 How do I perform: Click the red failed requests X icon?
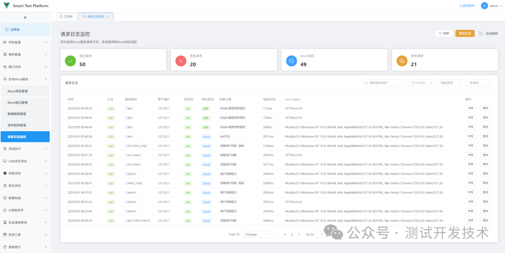(x=180, y=60)
